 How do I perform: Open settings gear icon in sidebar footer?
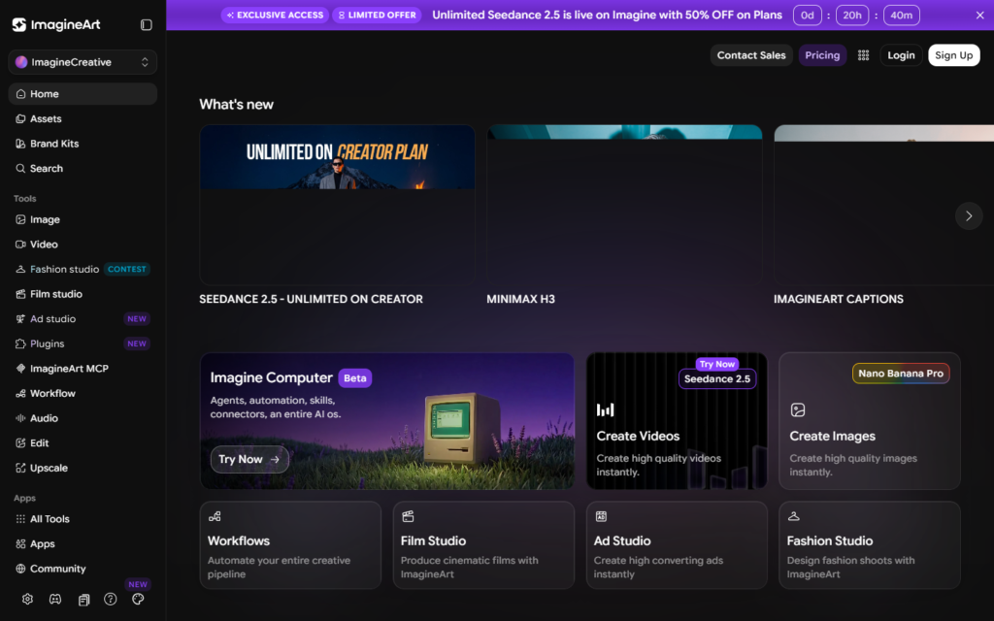[27, 599]
